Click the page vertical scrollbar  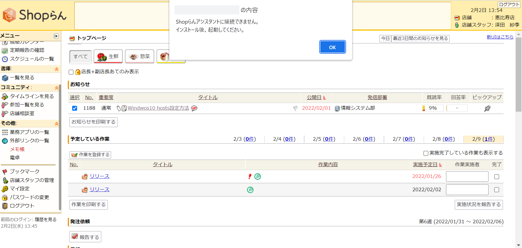pos(518,136)
